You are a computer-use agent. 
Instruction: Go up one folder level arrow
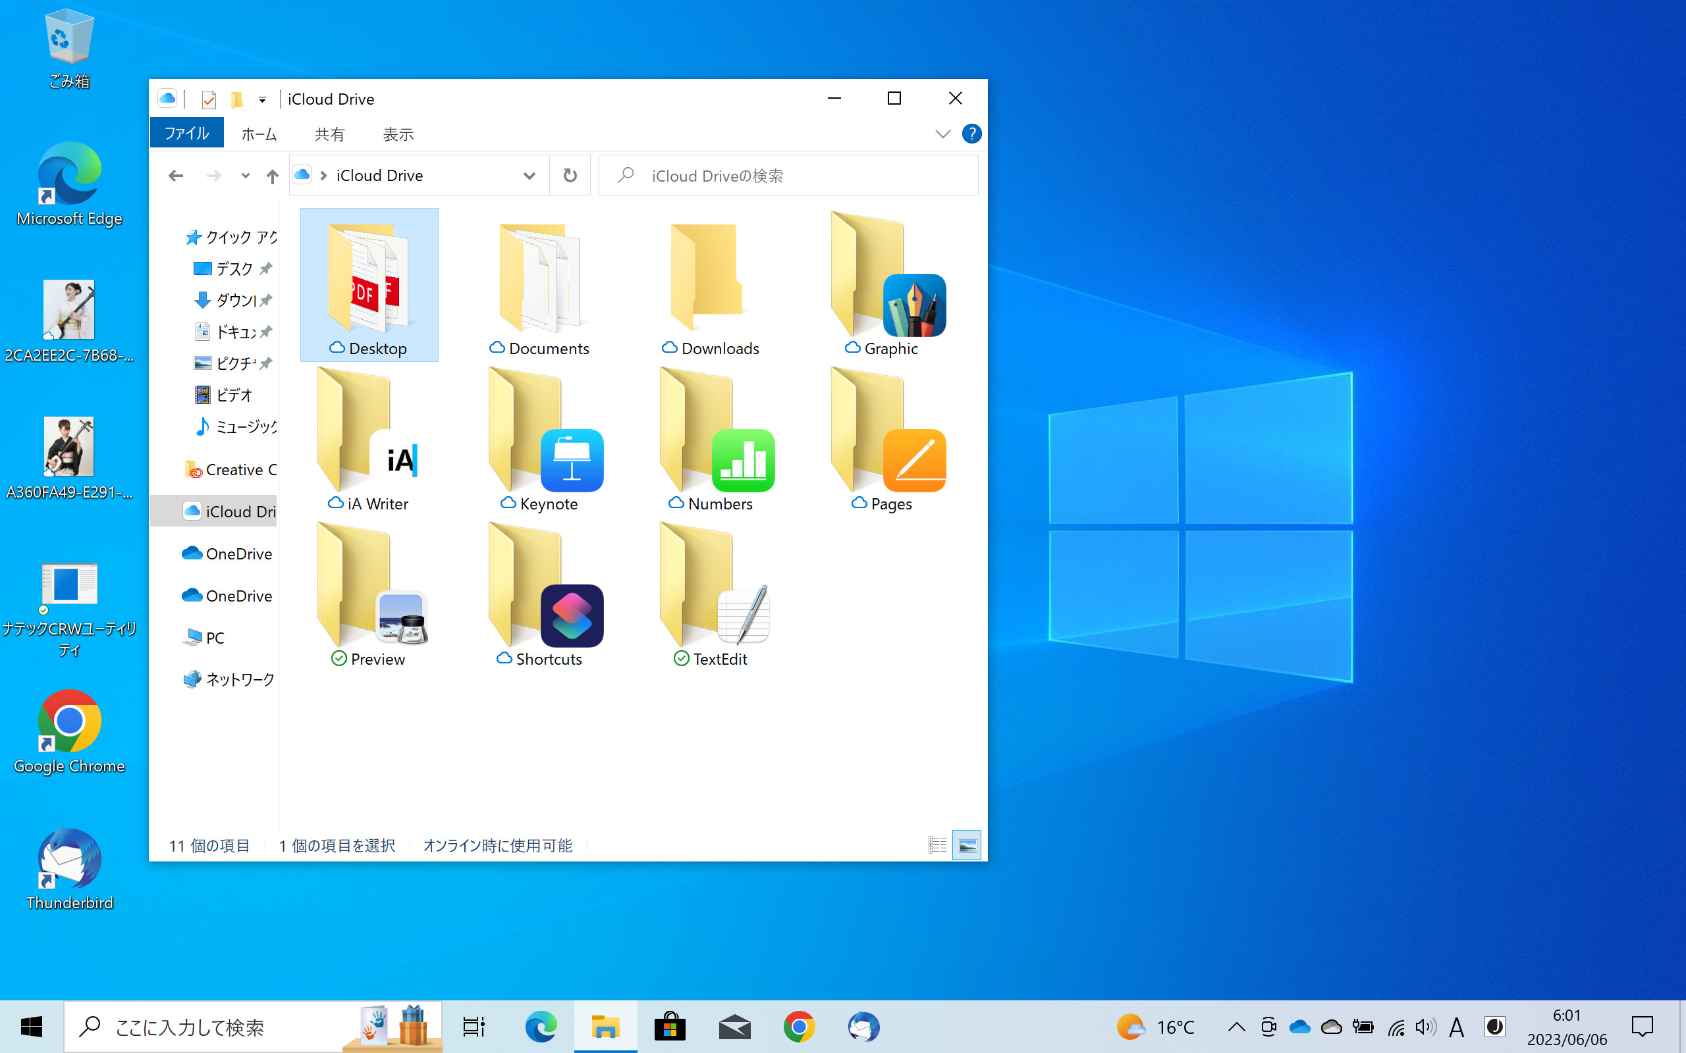click(273, 176)
